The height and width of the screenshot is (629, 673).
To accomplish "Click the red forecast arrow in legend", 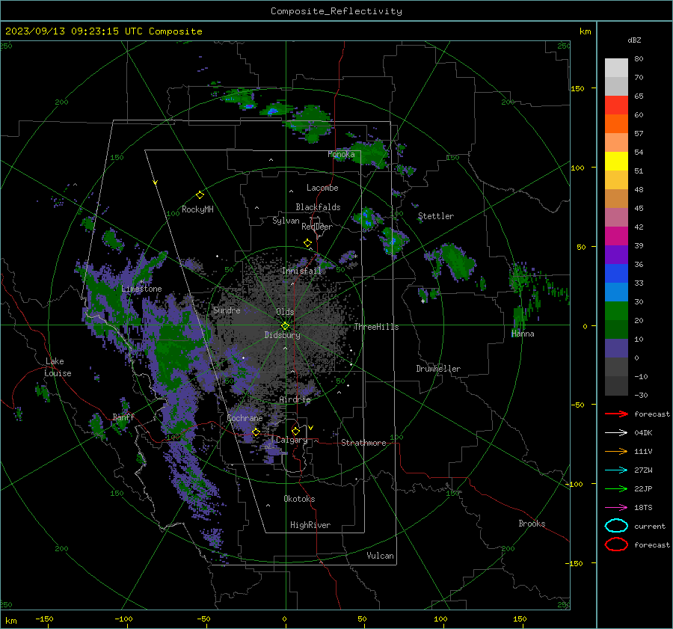I will 616,414.
